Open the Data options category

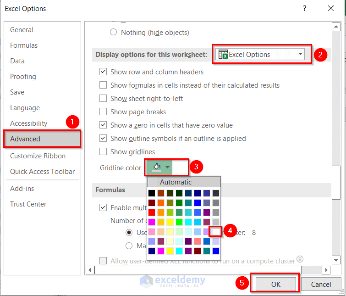(17, 61)
